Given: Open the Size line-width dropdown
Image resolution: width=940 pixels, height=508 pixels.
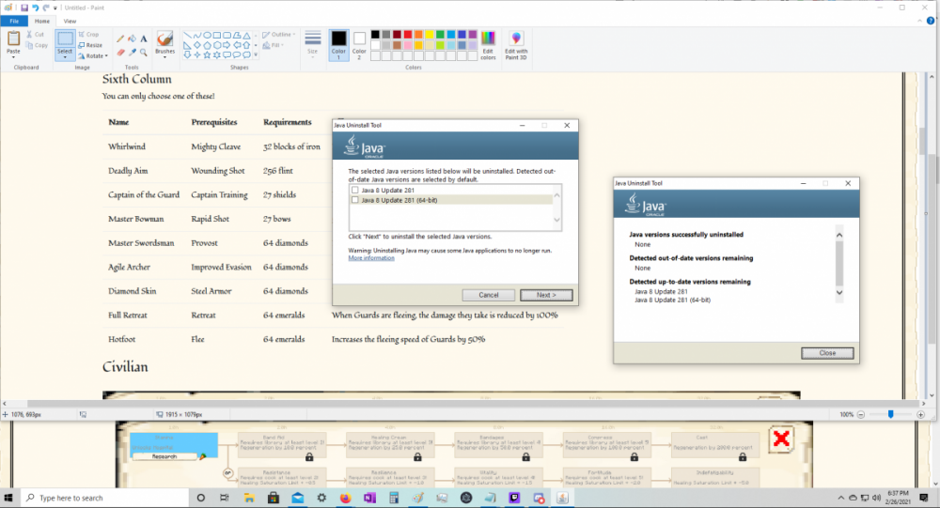Looking at the screenshot, I should 313,42.
